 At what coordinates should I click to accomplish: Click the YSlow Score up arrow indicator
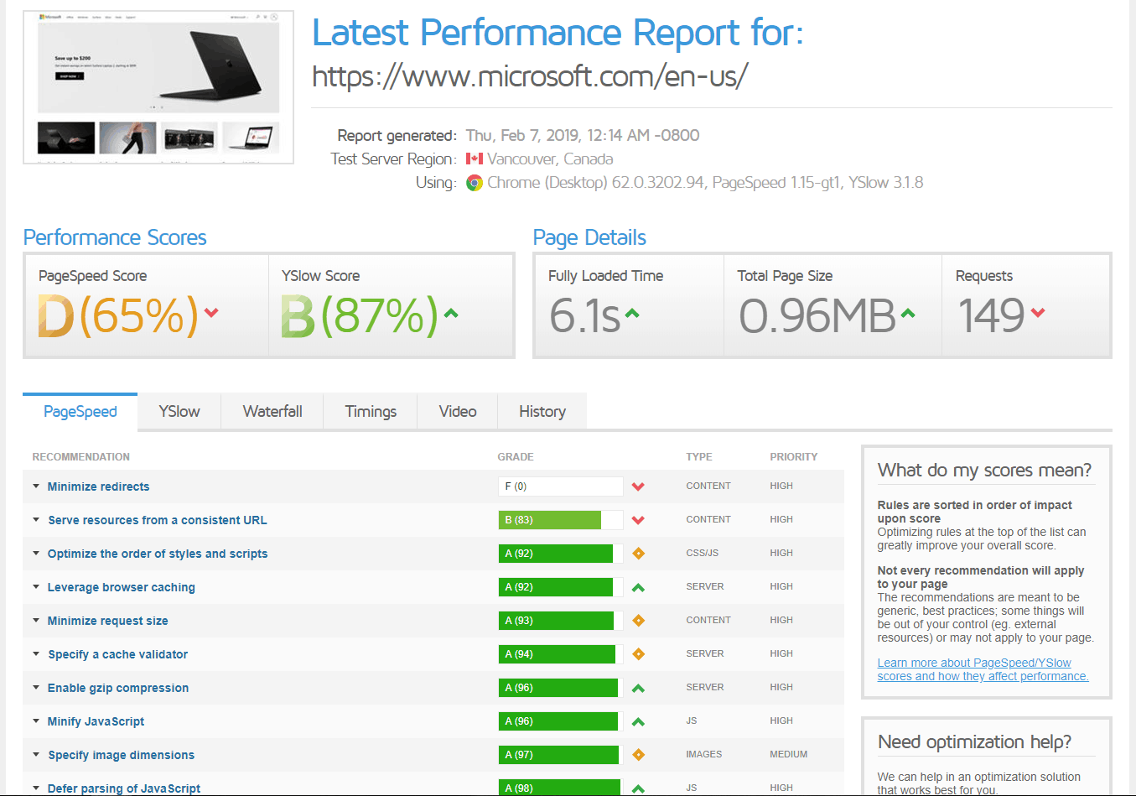tap(451, 314)
